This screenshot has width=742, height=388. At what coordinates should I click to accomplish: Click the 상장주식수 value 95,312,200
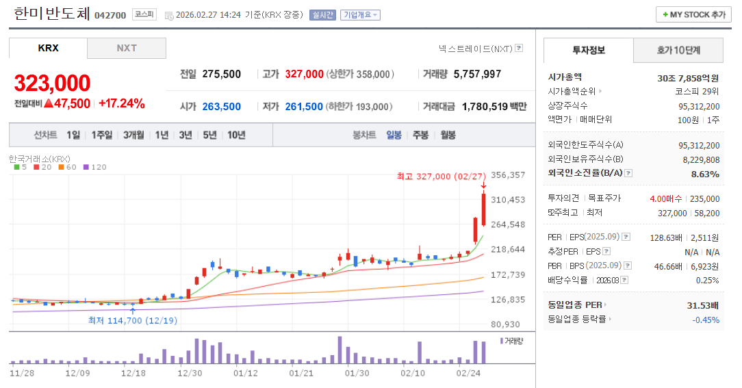[699, 107]
